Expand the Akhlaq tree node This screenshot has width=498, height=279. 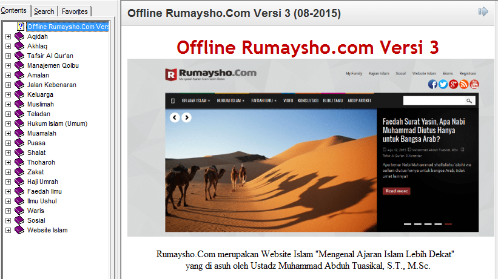click(x=8, y=46)
